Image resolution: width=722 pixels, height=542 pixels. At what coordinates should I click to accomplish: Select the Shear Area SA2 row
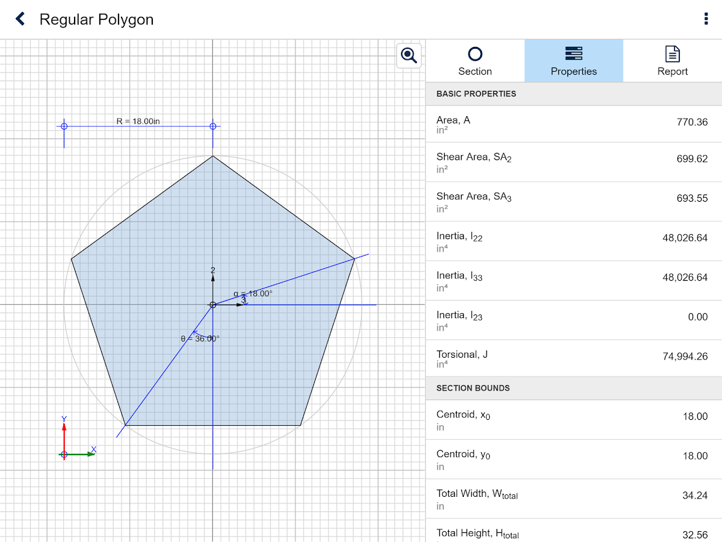(x=573, y=162)
